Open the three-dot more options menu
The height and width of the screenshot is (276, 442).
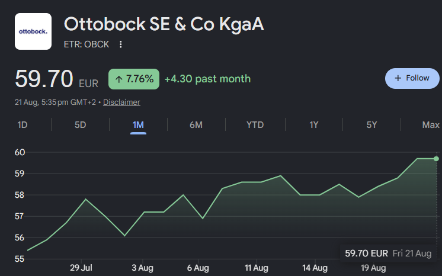[x=121, y=44]
